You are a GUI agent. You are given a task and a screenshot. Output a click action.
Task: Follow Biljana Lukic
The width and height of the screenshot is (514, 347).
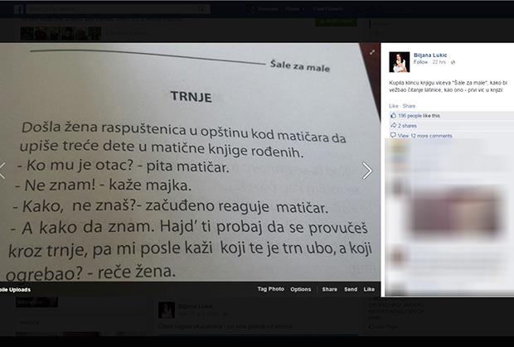click(x=420, y=62)
